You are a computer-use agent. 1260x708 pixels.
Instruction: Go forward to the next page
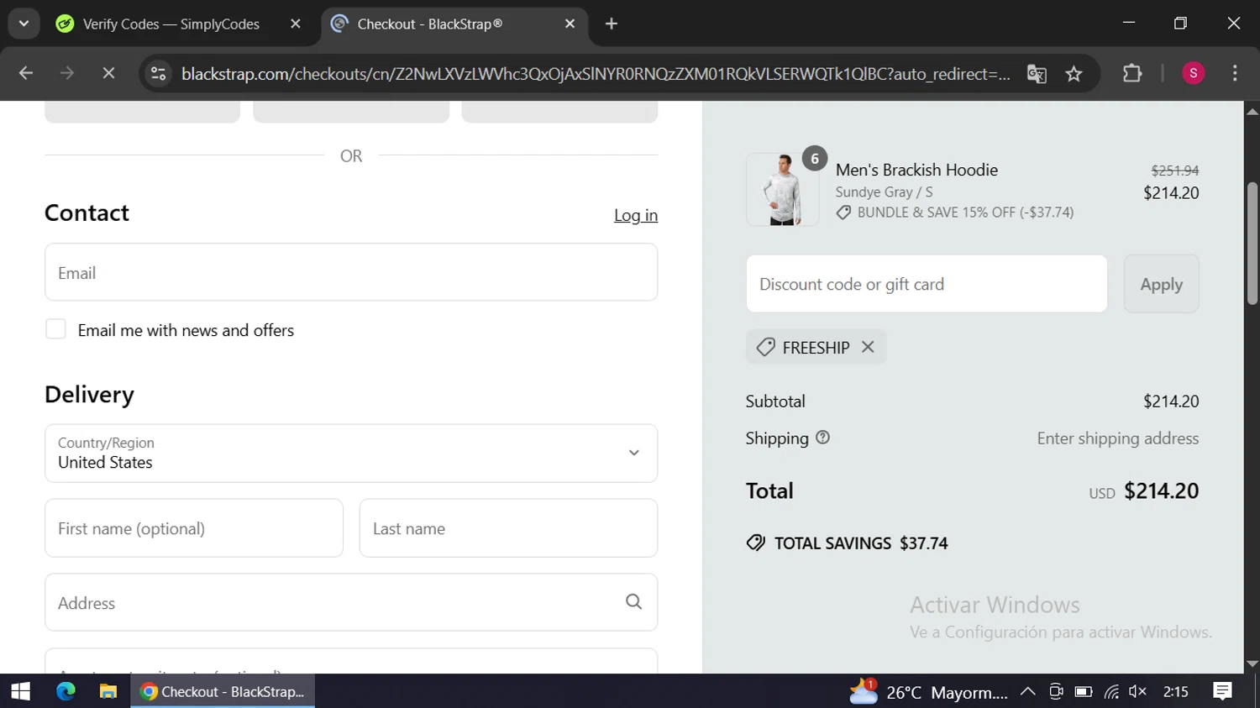67,74
